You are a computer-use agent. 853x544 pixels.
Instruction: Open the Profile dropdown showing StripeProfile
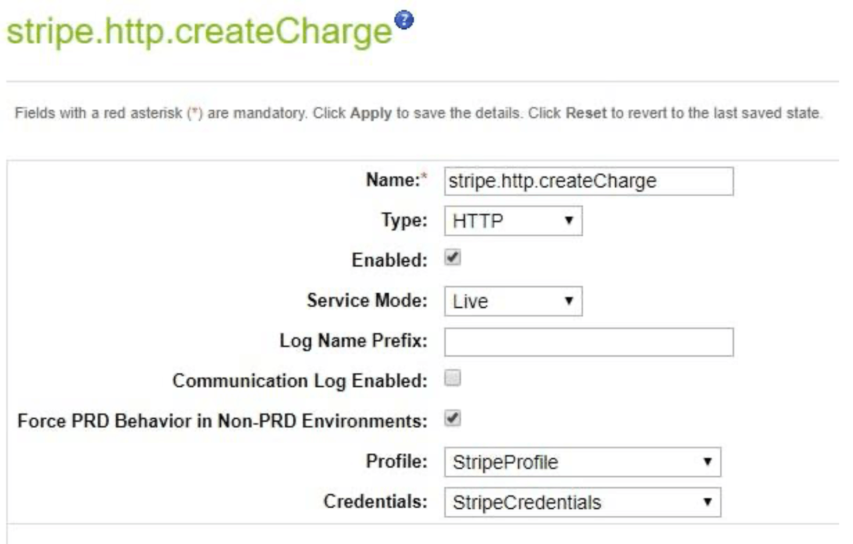(x=583, y=462)
